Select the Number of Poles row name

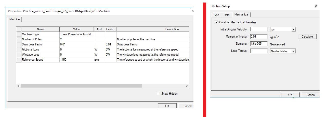[40, 39]
